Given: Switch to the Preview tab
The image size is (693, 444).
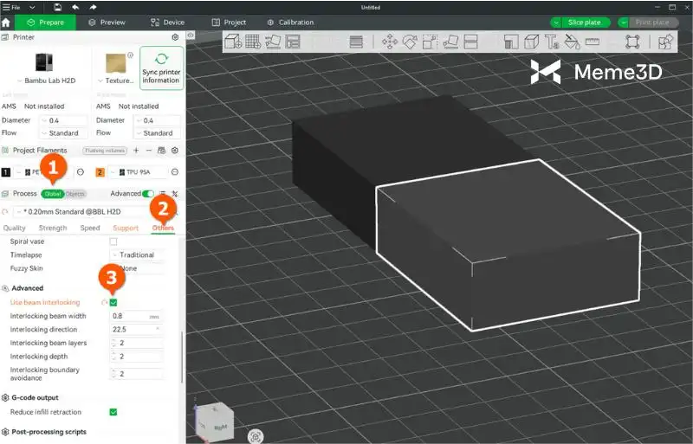Looking at the screenshot, I should point(107,23).
